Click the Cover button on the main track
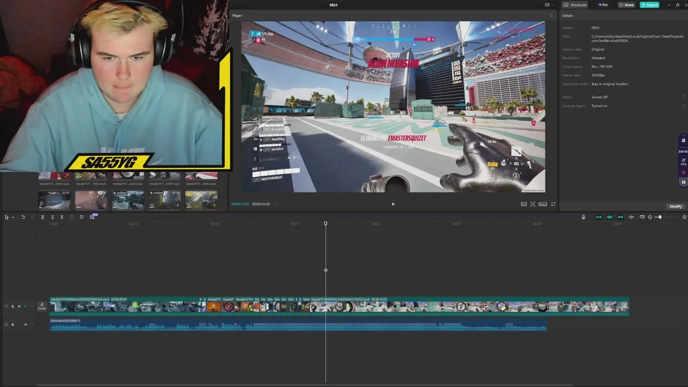The height and width of the screenshot is (387, 688). coord(42,306)
